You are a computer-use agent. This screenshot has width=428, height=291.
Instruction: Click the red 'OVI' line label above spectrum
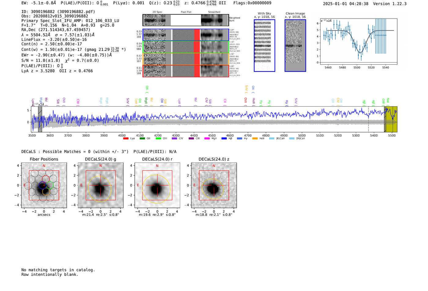pyautogui.click(x=245, y=100)
